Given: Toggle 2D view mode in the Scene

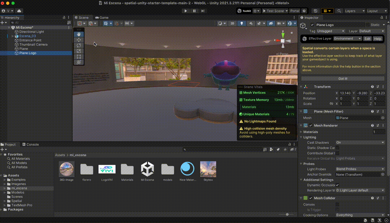Looking at the screenshot, I should click(232, 23).
